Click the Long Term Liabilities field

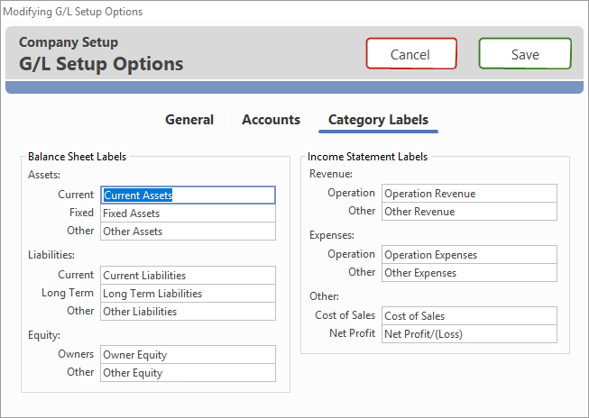coord(188,293)
